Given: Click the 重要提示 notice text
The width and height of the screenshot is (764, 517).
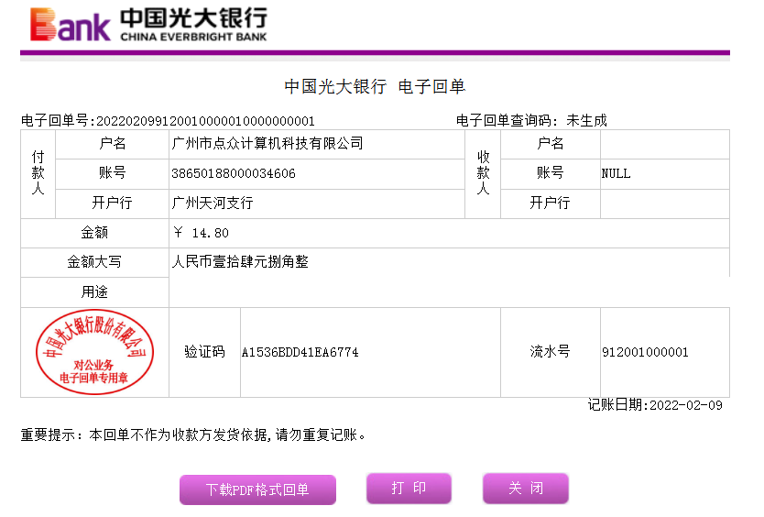Looking at the screenshot, I should (195, 434).
